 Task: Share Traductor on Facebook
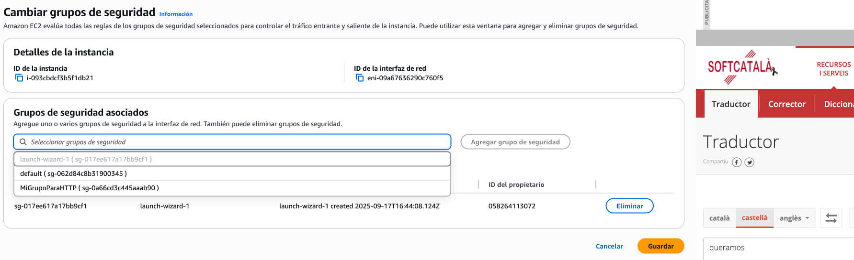(737, 162)
